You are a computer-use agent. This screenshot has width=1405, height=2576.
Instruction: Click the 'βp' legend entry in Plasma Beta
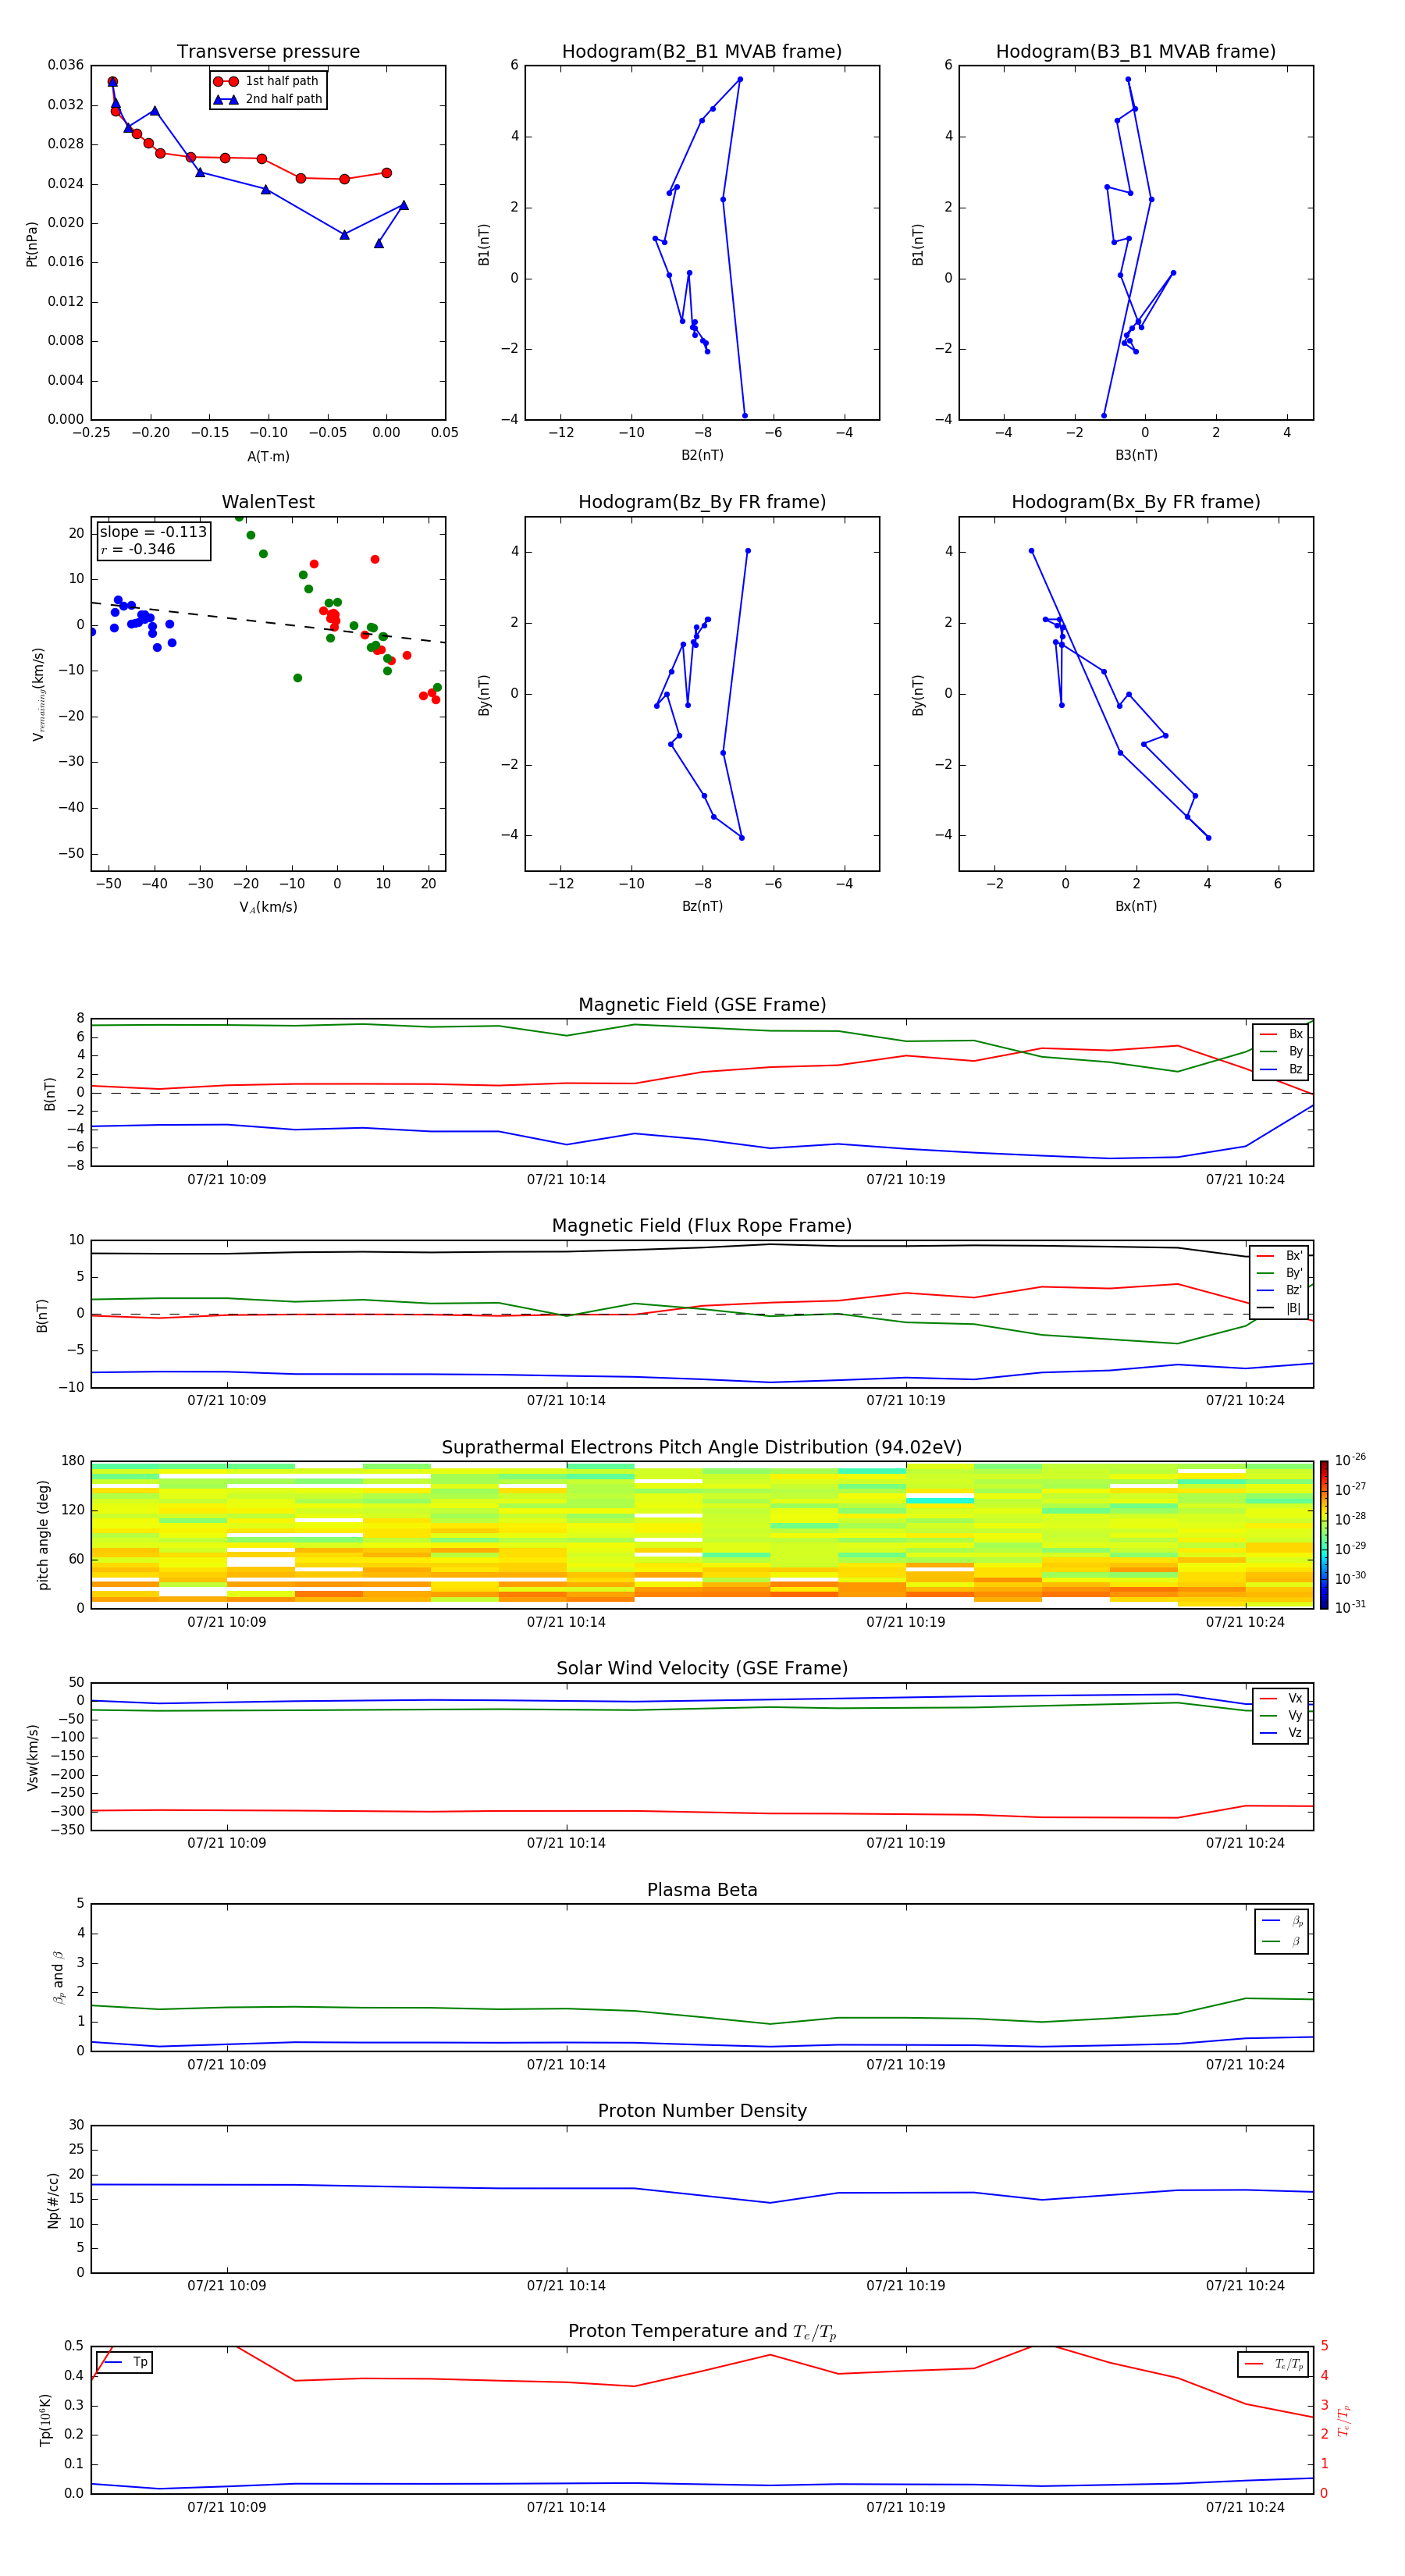[1282, 1921]
